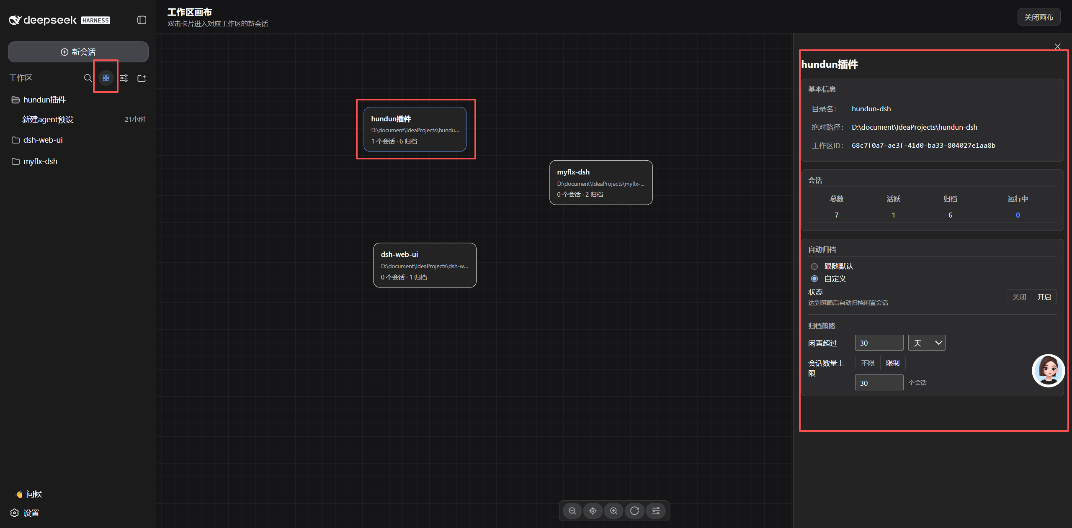Screen dimensions: 1072x528
Task: Zoom in the canvas
Action: [614, 511]
